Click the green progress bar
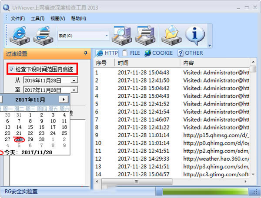Image resolution: width=261 pixels, height=198 pixels. tap(205, 191)
